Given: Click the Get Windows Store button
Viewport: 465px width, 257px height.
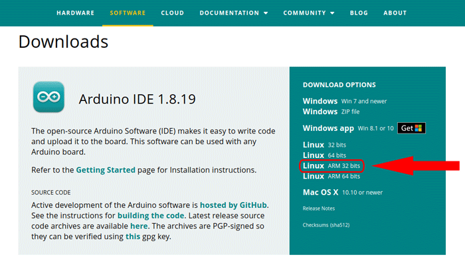Looking at the screenshot, I should (411, 128).
